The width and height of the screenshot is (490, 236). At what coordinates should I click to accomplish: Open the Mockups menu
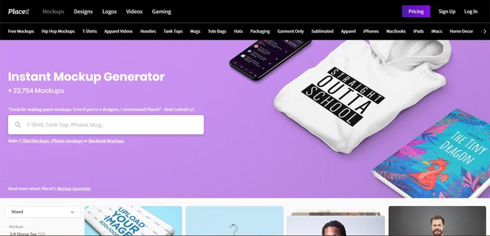coord(54,11)
